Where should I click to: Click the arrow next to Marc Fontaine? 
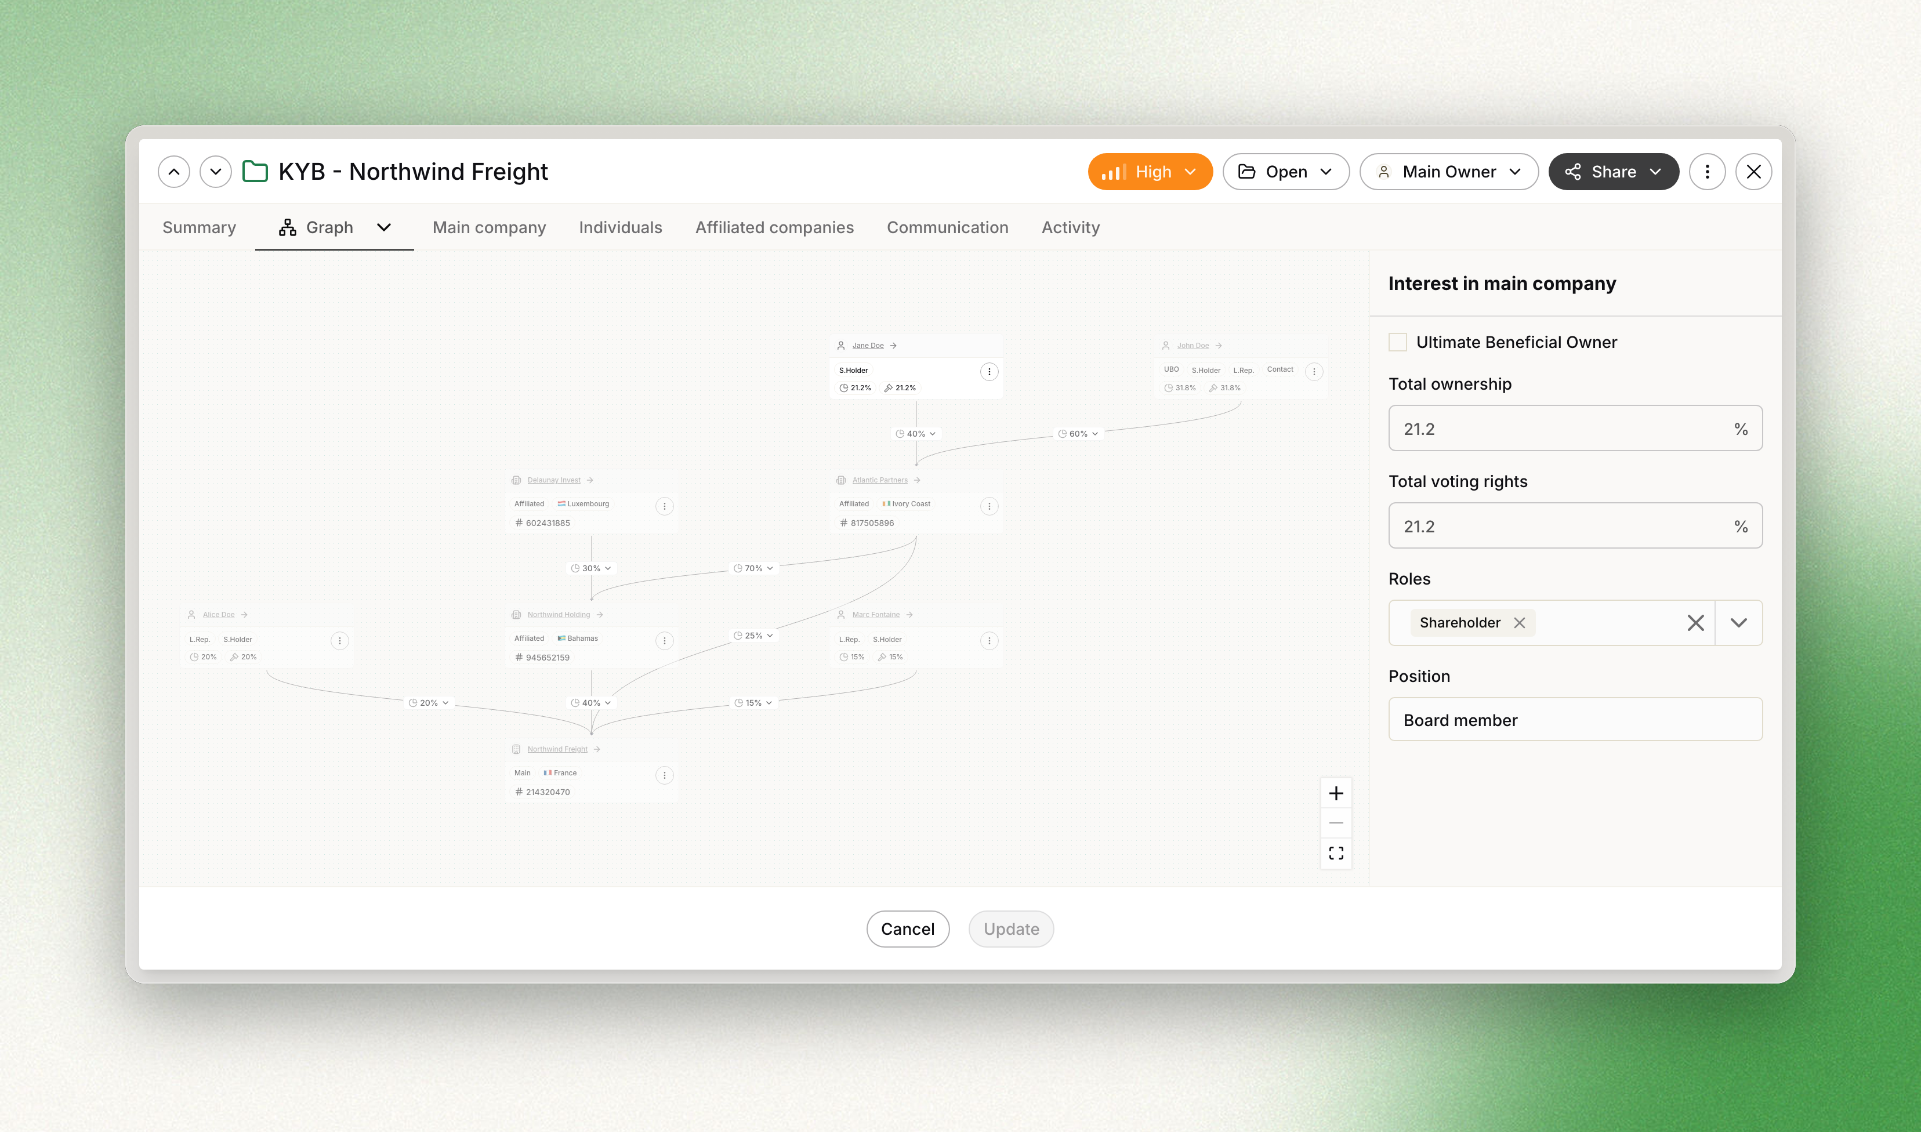(x=909, y=615)
